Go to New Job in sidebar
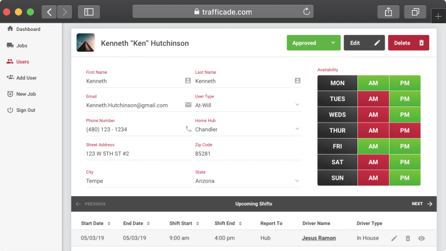446x251 pixels. click(x=26, y=94)
